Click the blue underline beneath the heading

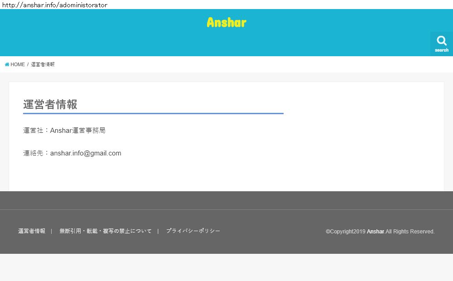pyautogui.click(x=153, y=113)
